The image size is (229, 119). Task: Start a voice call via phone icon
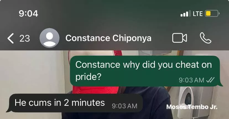click(205, 38)
